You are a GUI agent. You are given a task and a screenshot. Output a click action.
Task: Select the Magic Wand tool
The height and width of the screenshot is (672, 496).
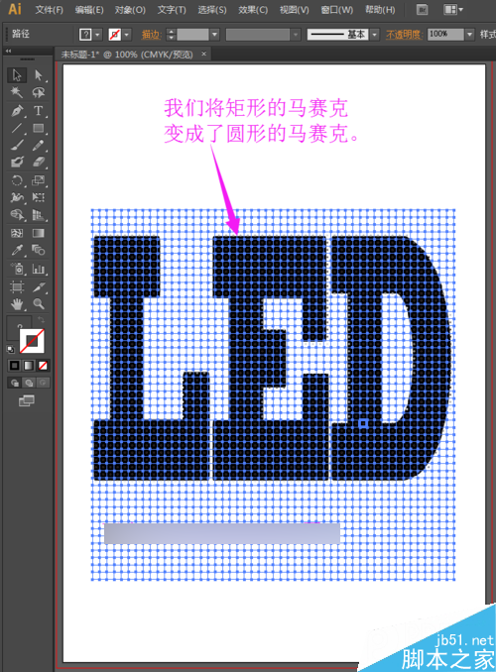17,92
